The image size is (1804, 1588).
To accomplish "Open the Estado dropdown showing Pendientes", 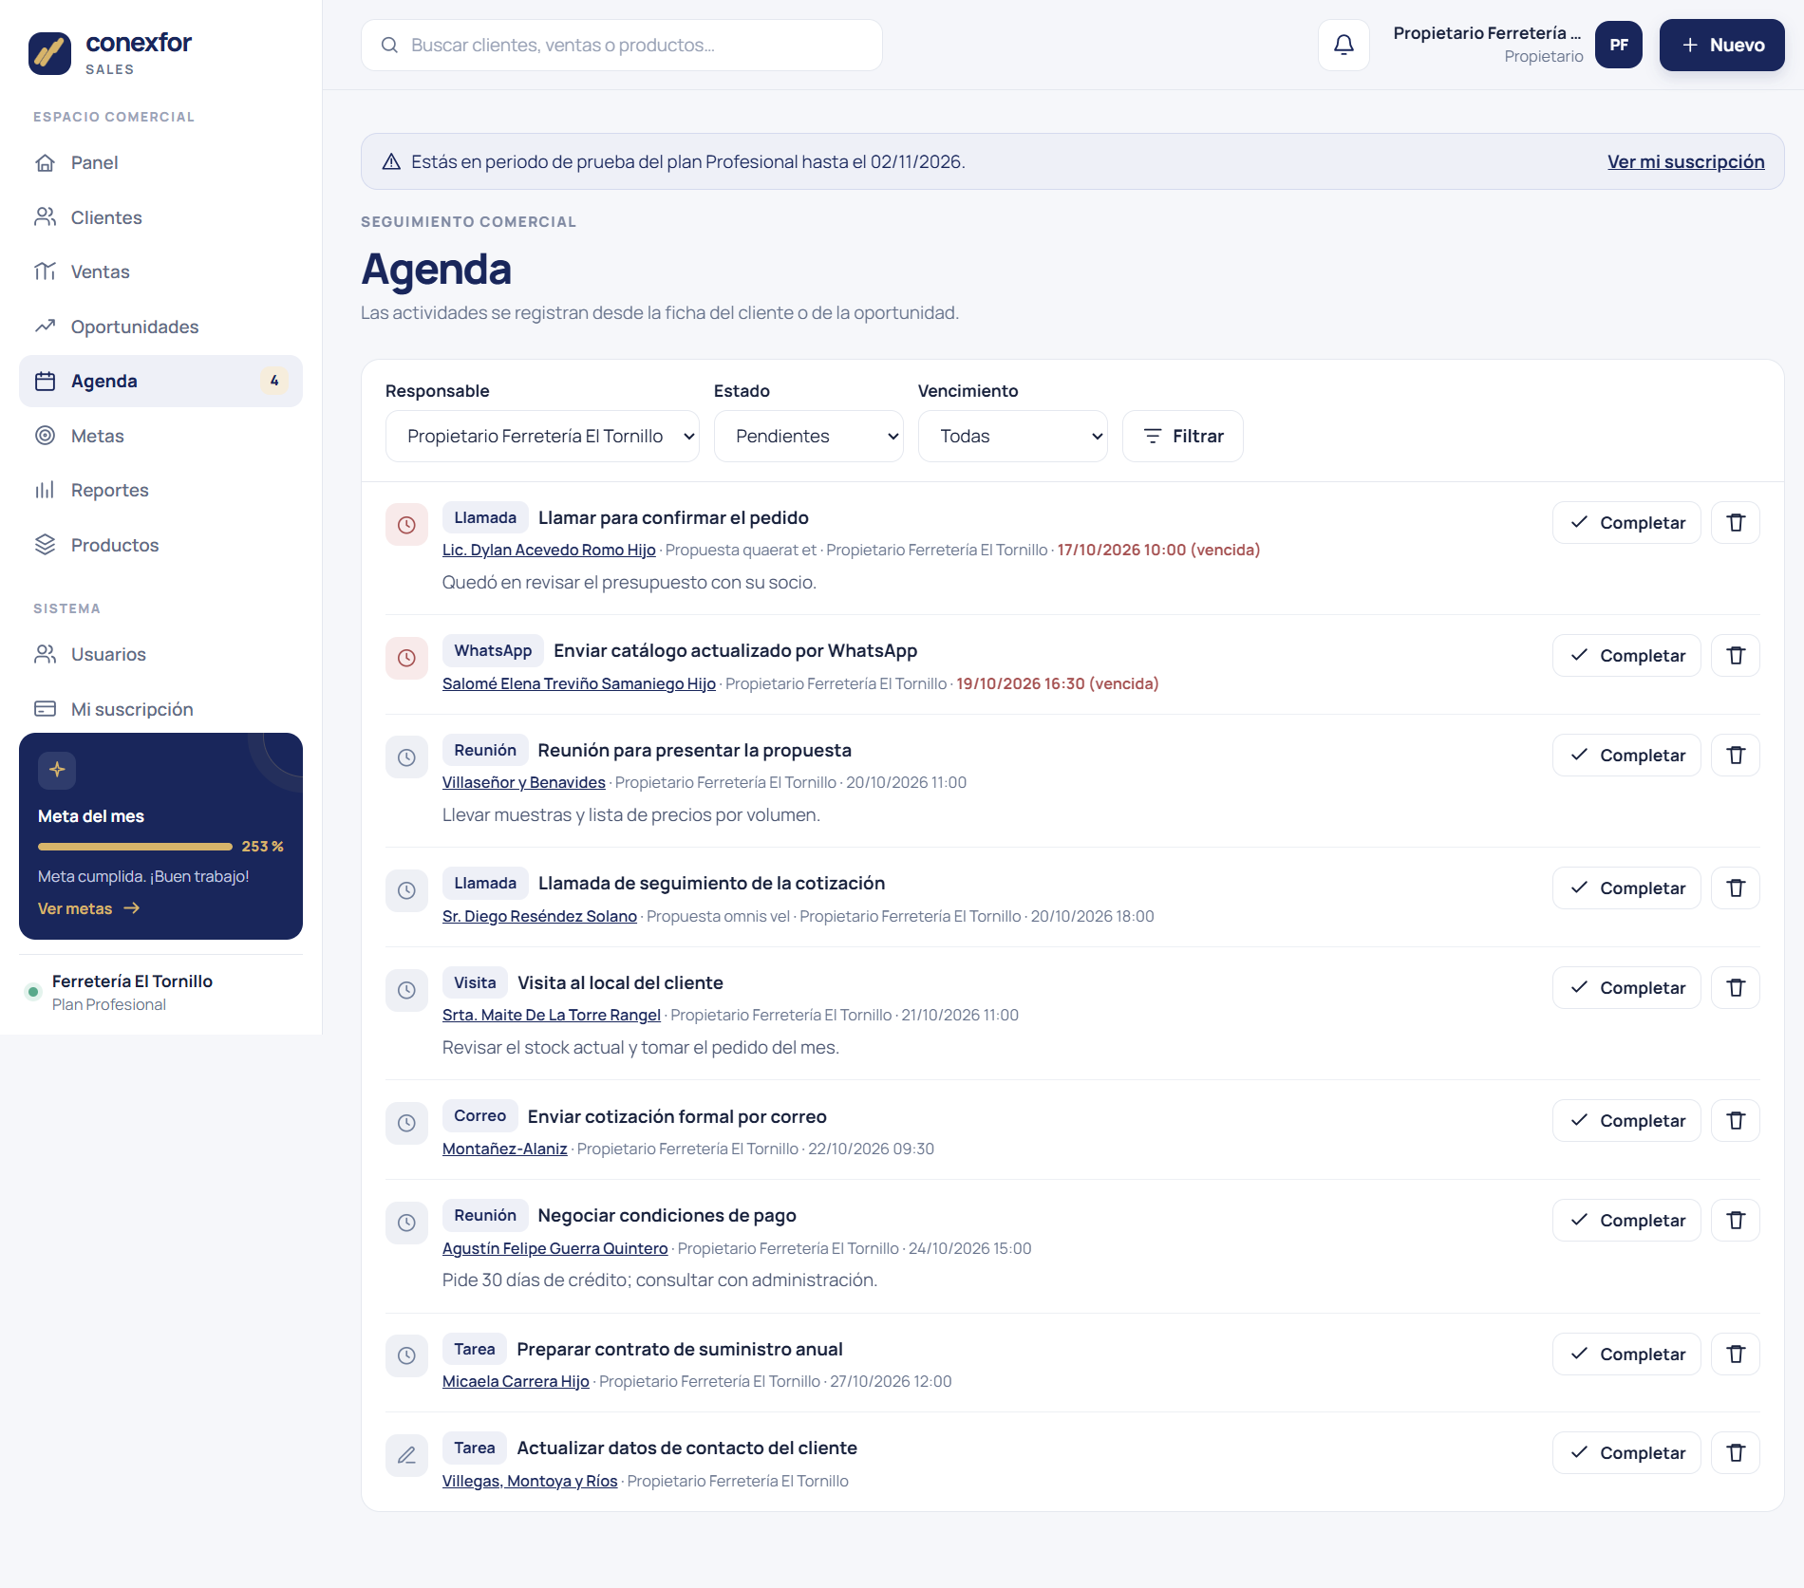I will pyautogui.click(x=808, y=437).
